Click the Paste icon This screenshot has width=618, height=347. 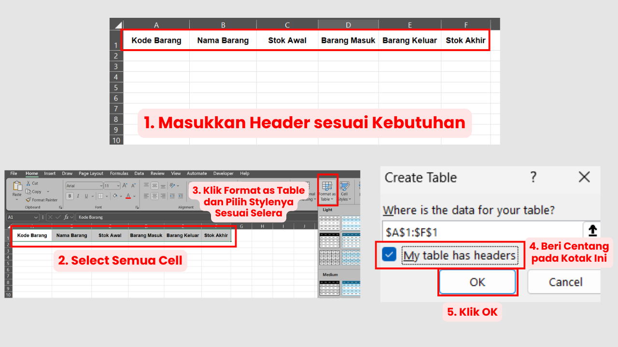17,188
